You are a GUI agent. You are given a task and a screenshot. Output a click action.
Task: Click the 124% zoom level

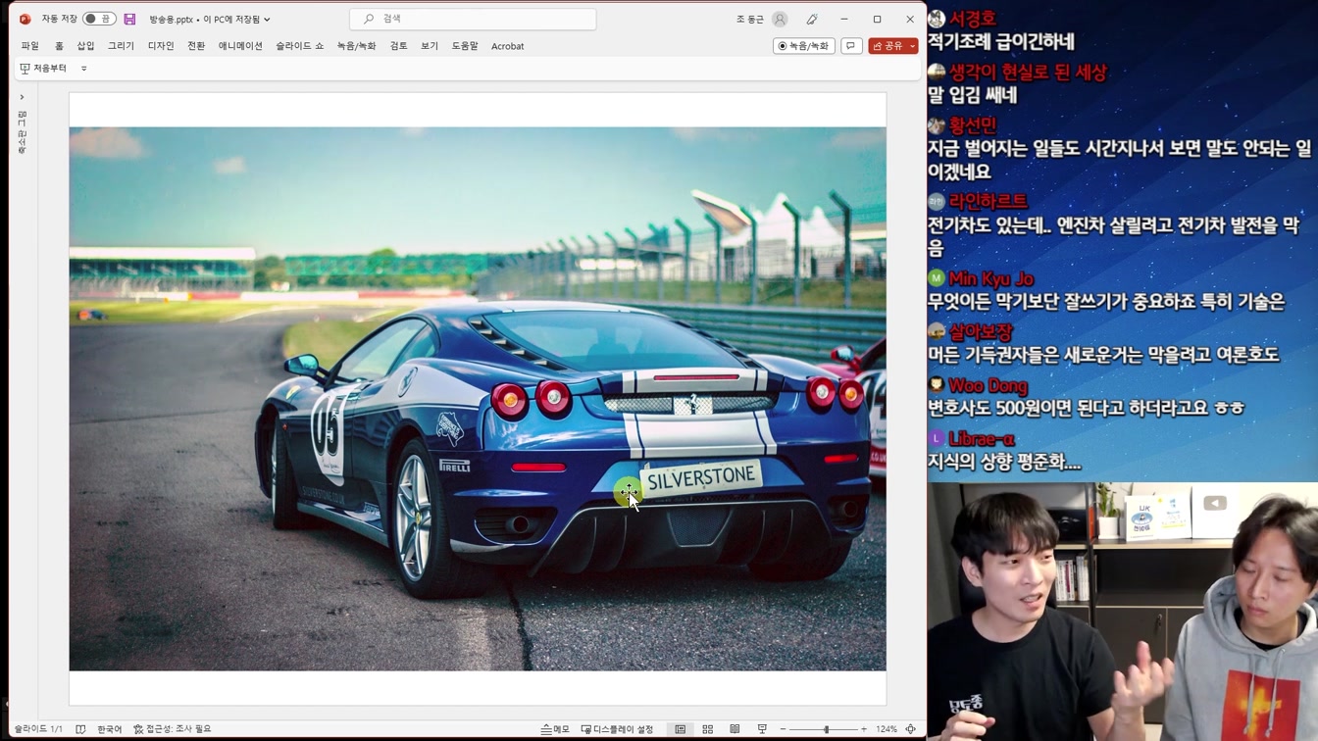(887, 729)
